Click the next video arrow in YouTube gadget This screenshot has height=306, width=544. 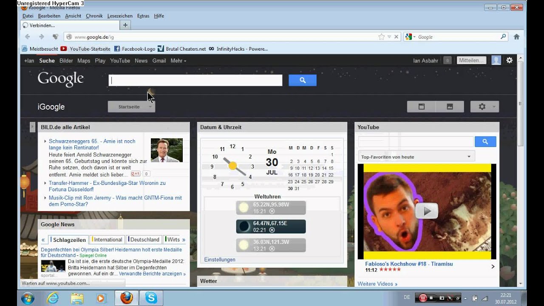(493, 266)
